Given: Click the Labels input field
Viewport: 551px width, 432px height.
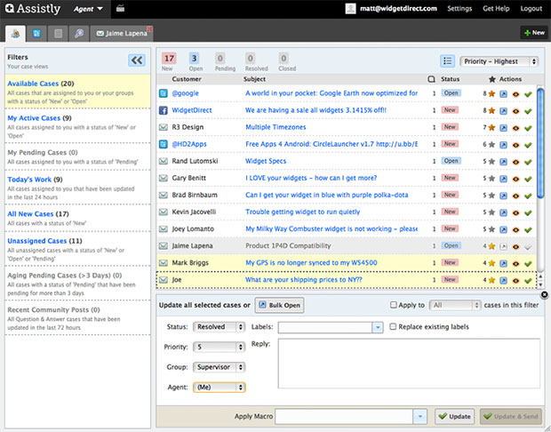Looking at the screenshot, I should pos(325,327).
